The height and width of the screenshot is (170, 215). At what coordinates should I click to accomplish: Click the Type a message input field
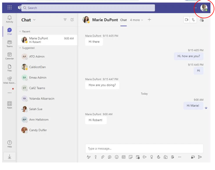click(144, 148)
